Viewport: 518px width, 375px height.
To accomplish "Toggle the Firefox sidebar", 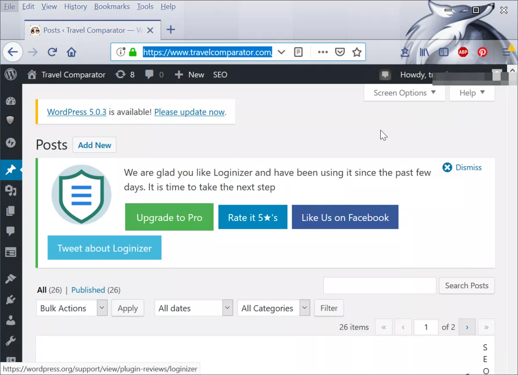I will pos(444,52).
